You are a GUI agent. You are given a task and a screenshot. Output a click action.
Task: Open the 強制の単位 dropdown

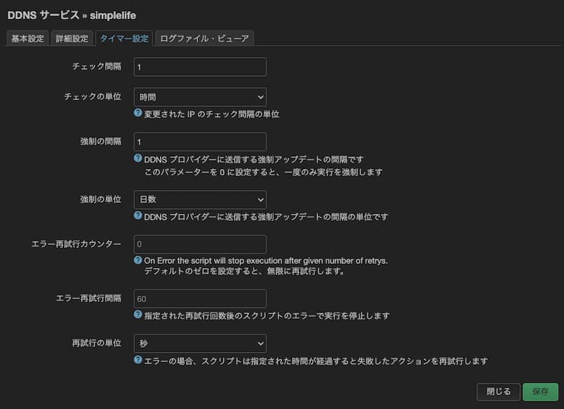(x=200, y=200)
